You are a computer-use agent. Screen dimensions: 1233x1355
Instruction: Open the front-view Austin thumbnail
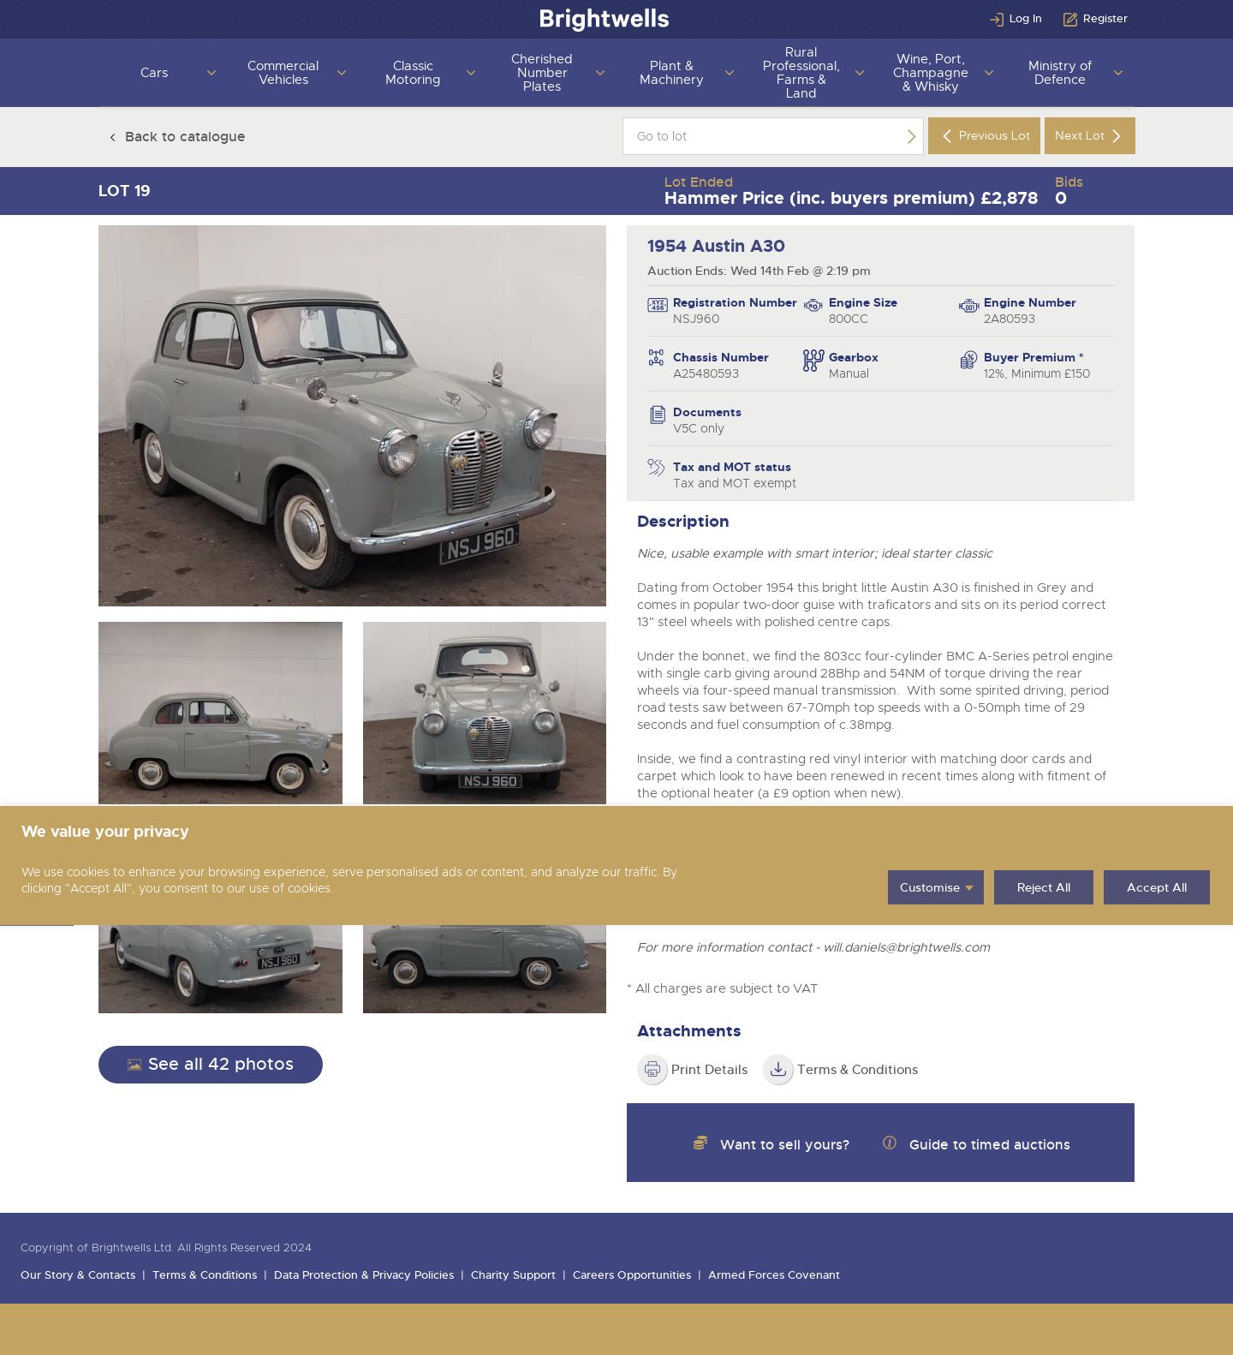485,713
